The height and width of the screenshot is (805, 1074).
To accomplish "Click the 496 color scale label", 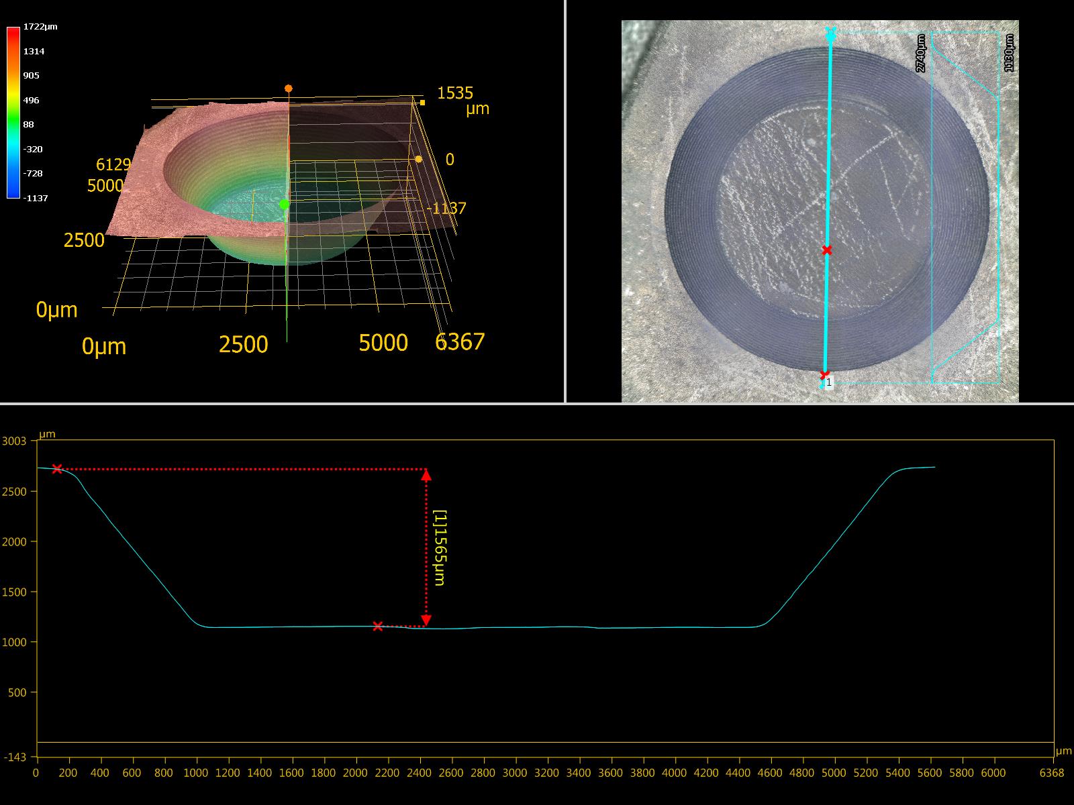I will tap(32, 100).
